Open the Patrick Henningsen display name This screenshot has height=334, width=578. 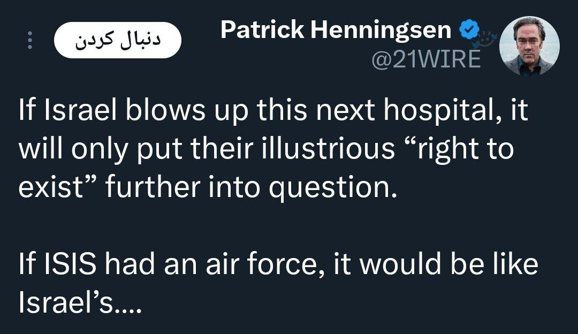click(x=336, y=31)
